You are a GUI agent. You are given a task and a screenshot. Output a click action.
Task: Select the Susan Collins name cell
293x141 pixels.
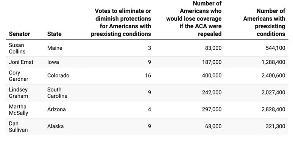pyautogui.click(x=17, y=48)
